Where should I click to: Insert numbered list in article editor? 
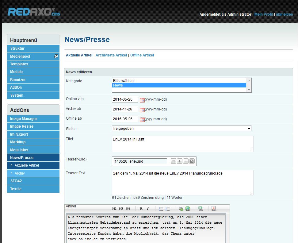coord(168,209)
